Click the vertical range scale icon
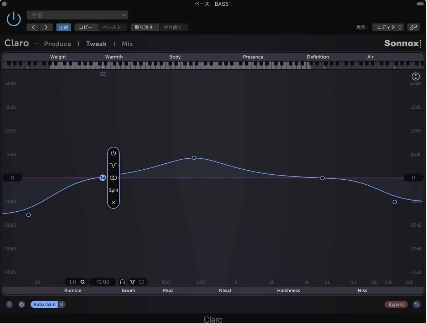 tap(416, 76)
